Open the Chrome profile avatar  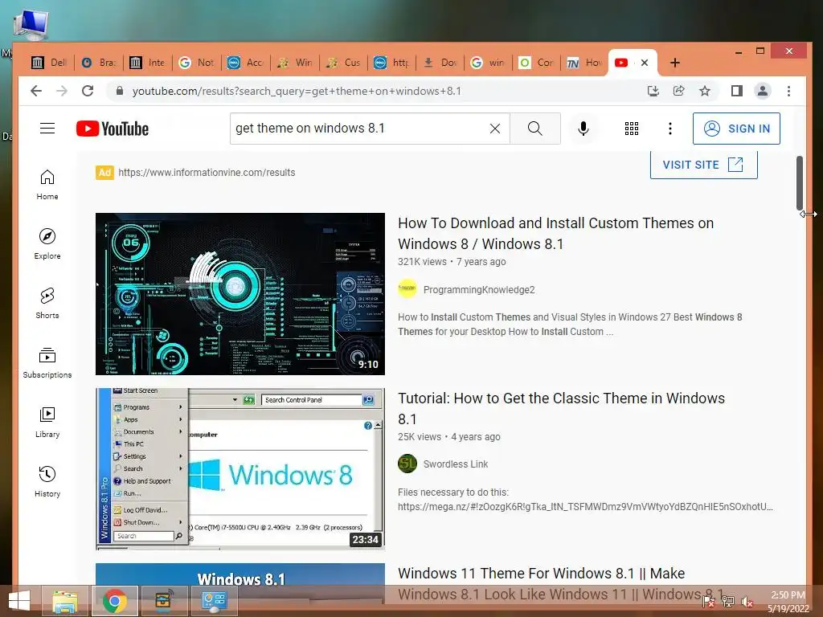[x=762, y=91]
